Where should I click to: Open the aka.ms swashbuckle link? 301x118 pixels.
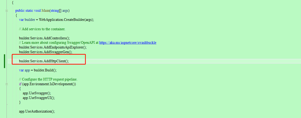click(128, 42)
